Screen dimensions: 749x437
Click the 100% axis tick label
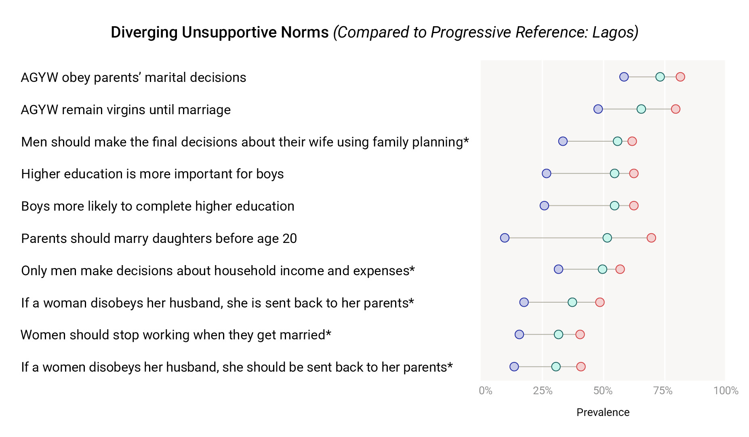(726, 391)
